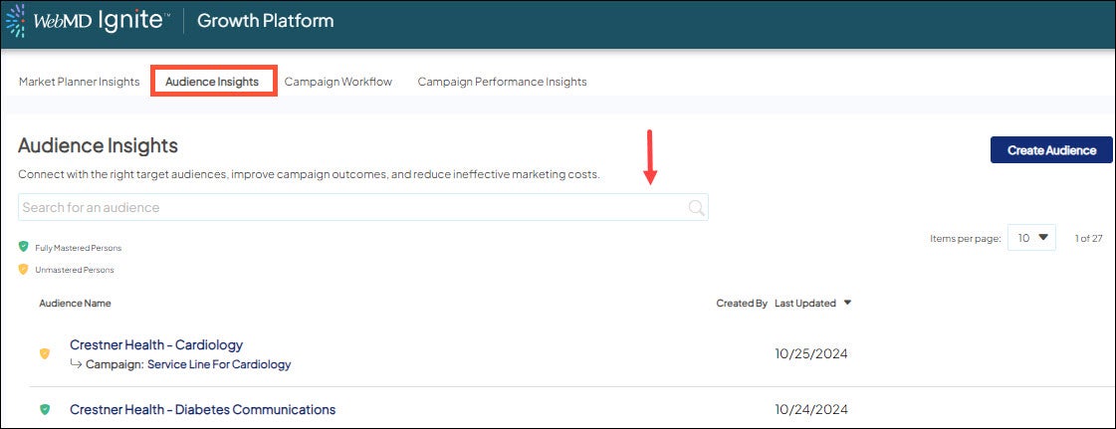Viewport: 1116px width, 429px height.
Task: Click the yellow shield beside Crestner Health - Cardiology
Action: tap(44, 353)
